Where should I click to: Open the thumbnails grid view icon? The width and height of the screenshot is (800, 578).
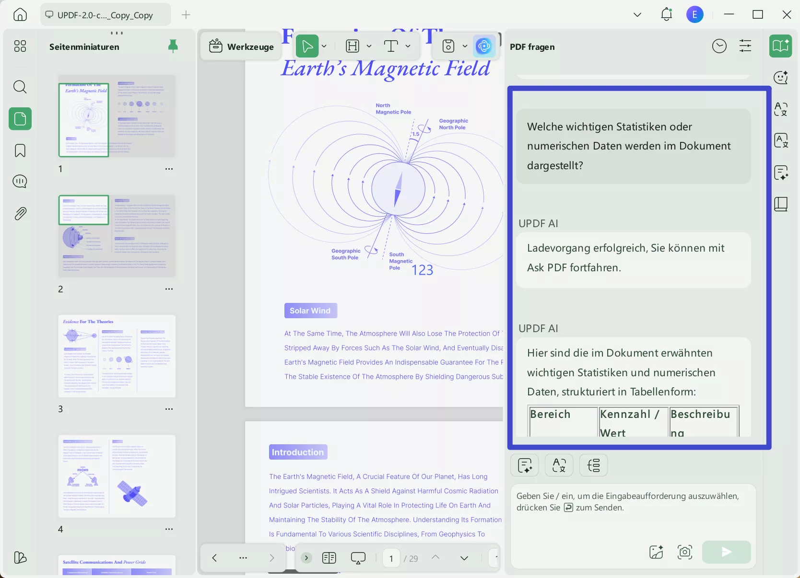point(20,46)
